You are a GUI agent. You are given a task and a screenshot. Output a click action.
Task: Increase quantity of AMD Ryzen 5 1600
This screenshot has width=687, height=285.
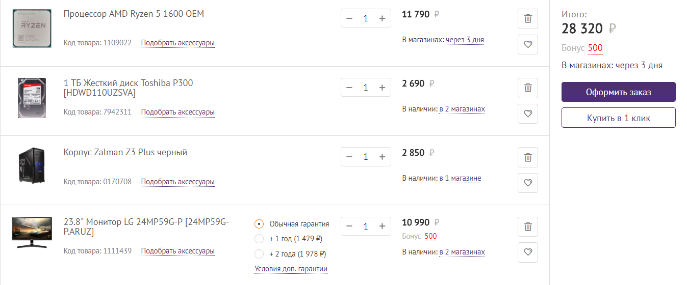pyautogui.click(x=382, y=18)
